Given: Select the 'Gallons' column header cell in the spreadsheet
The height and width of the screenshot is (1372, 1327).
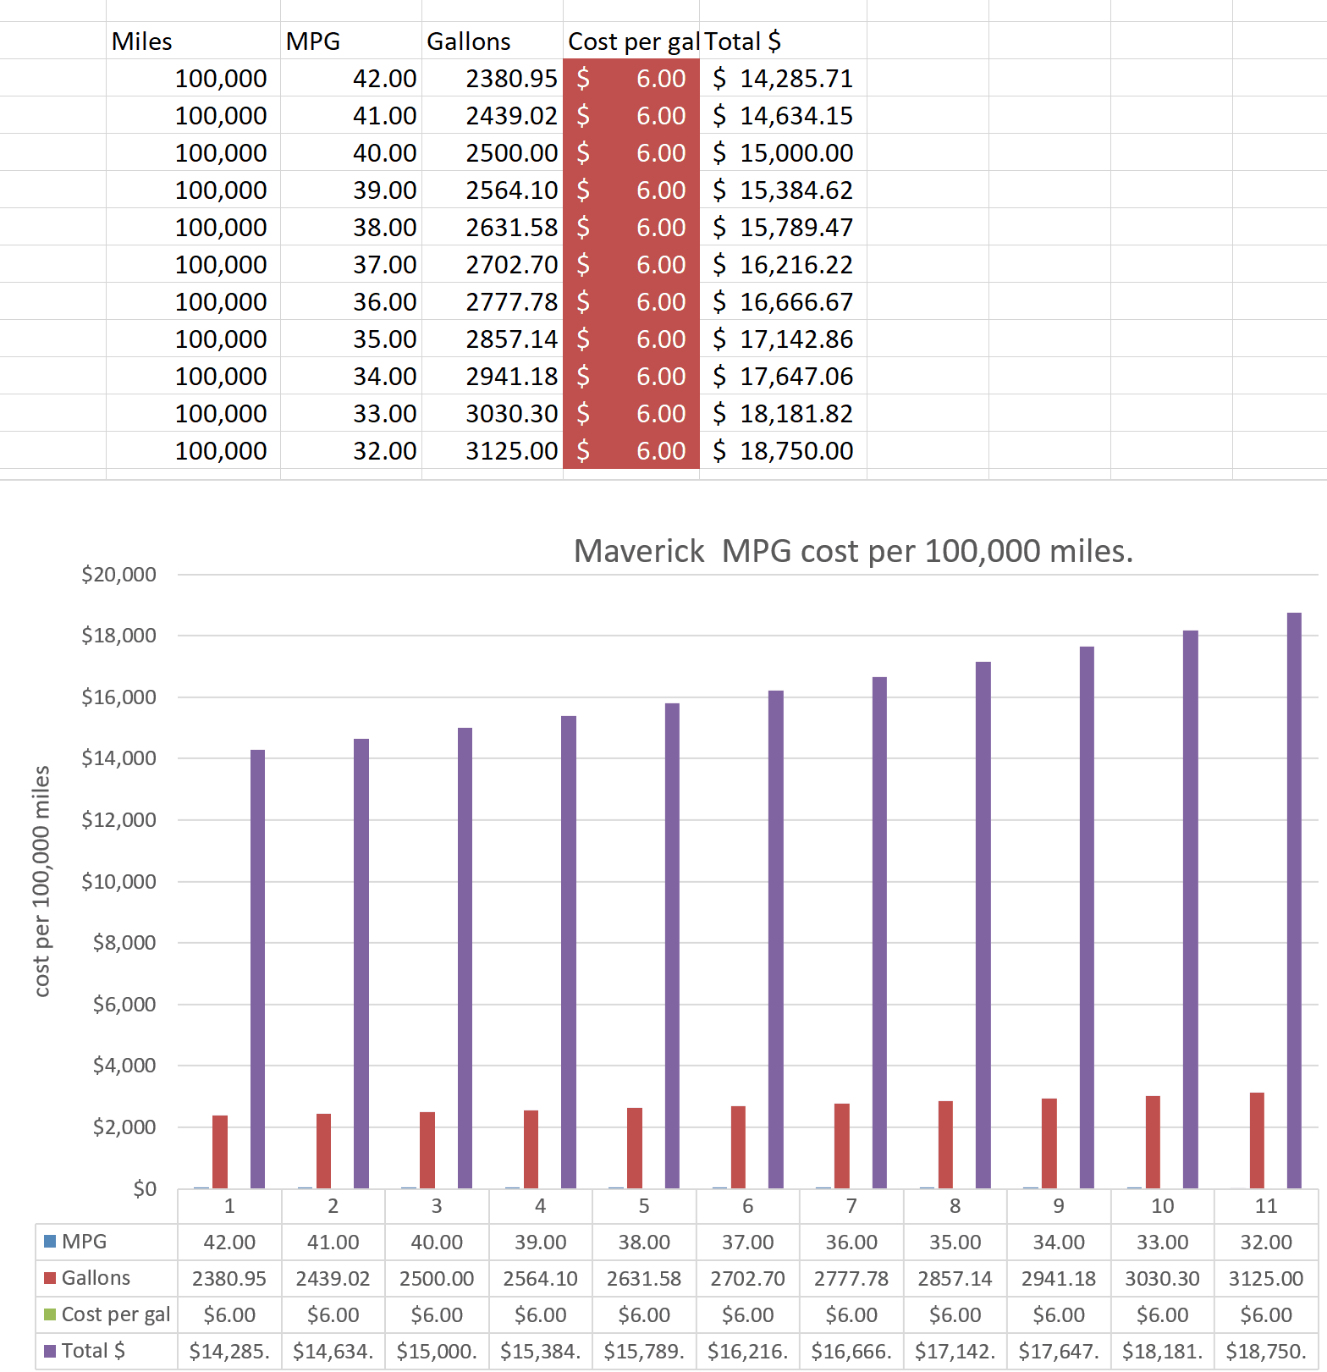Looking at the screenshot, I should tap(493, 41).
